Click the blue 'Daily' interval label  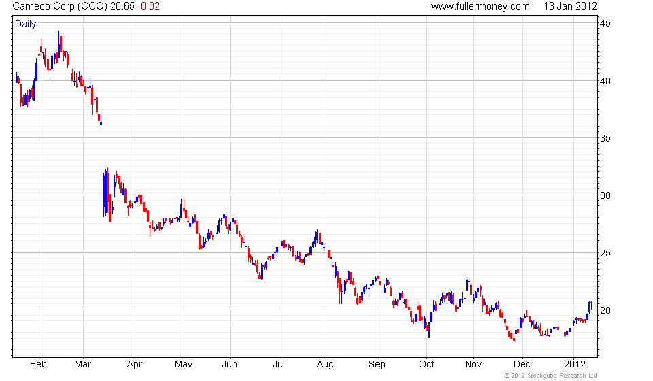coord(25,24)
